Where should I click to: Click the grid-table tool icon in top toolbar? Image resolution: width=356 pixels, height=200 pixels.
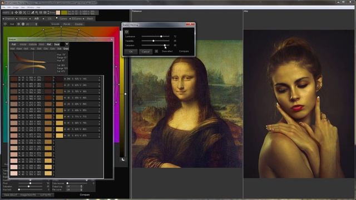click(44, 12)
